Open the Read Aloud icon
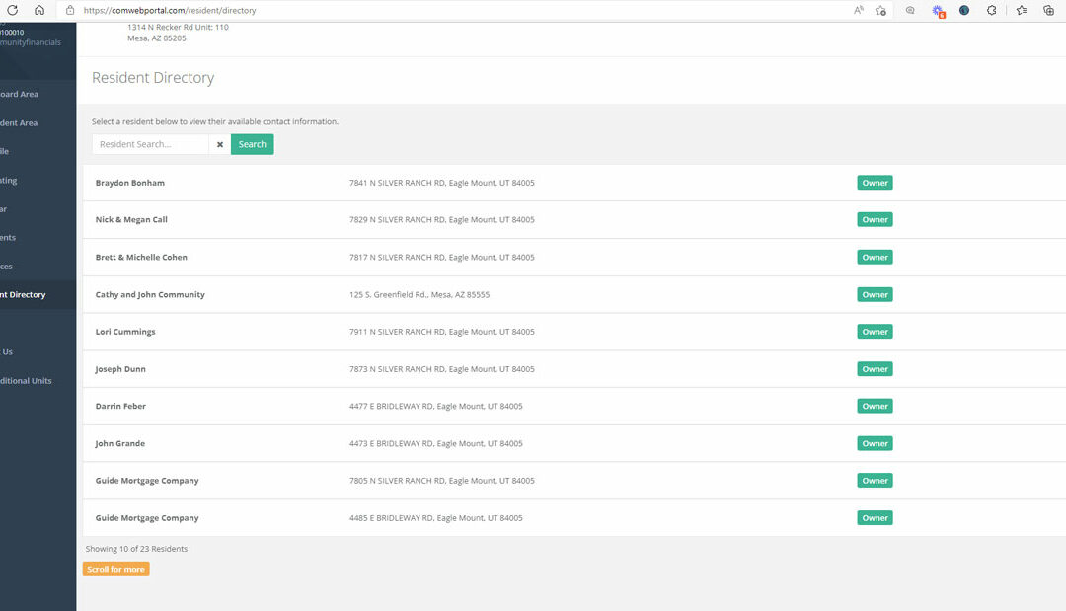The height and width of the screenshot is (611, 1066). (859, 10)
